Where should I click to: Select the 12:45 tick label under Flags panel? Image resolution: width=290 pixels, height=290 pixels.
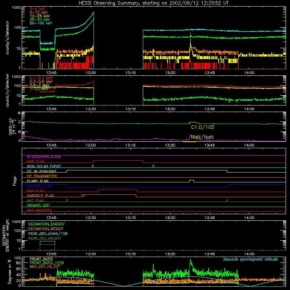pyautogui.click(x=51, y=218)
